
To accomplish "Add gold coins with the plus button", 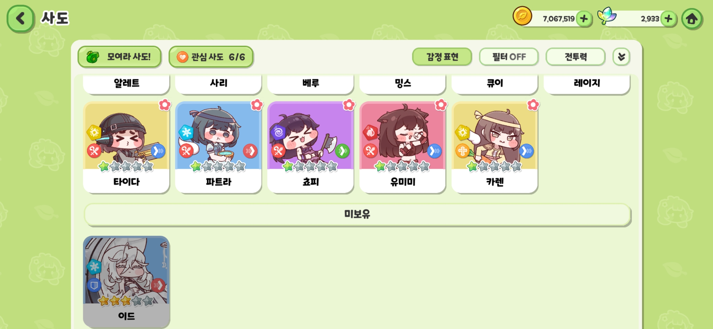I will tap(584, 19).
